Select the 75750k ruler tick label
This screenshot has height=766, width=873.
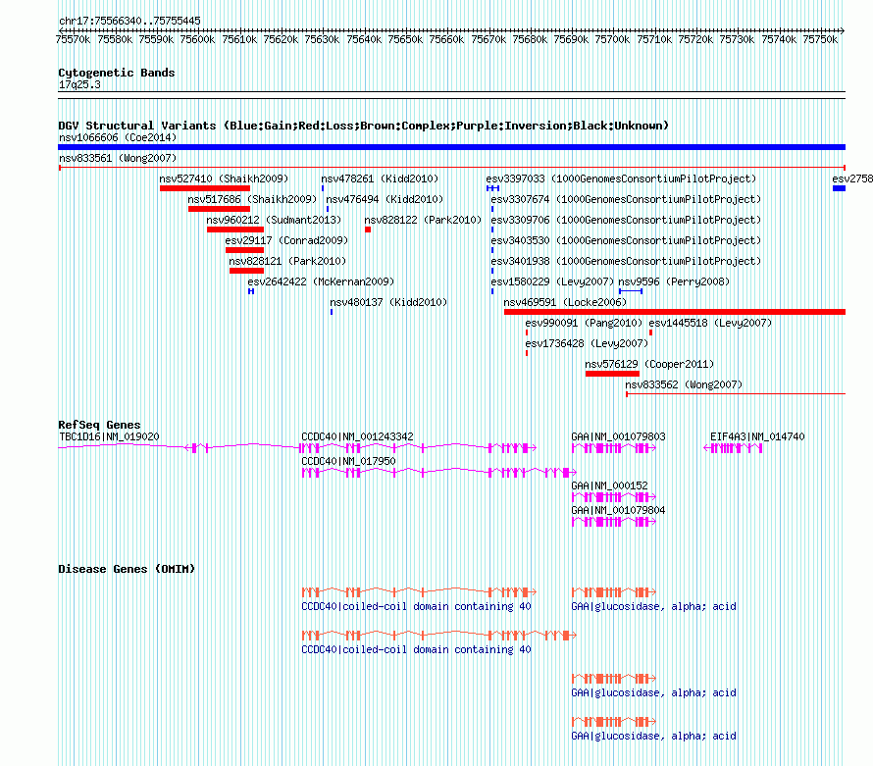(x=820, y=39)
